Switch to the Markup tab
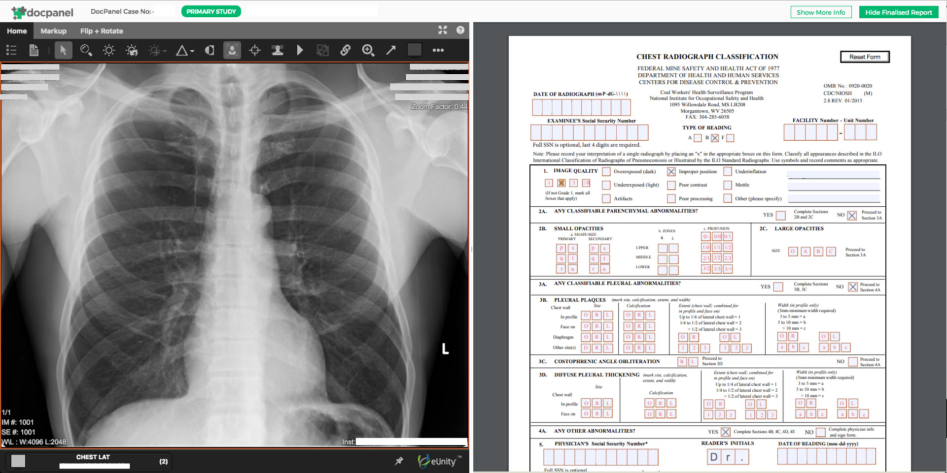This screenshot has width=947, height=473. click(54, 31)
